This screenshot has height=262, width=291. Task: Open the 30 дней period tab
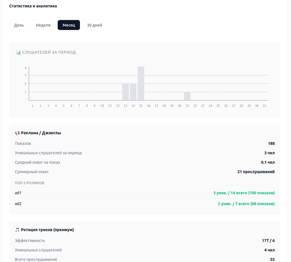[94, 25]
